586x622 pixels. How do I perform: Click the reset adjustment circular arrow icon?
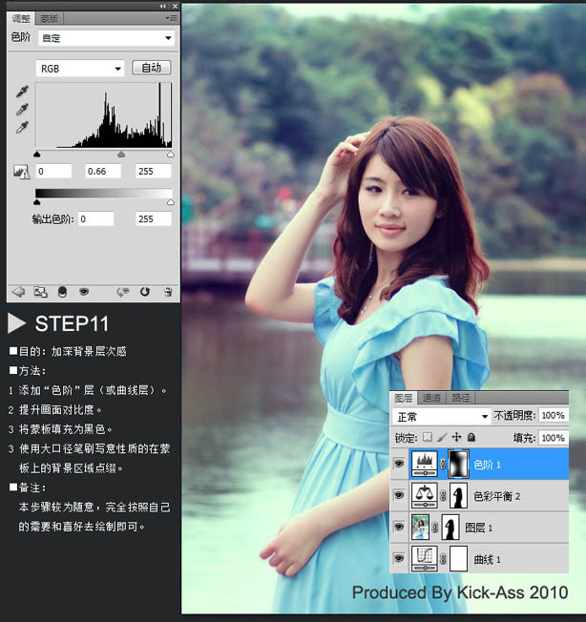point(145,291)
